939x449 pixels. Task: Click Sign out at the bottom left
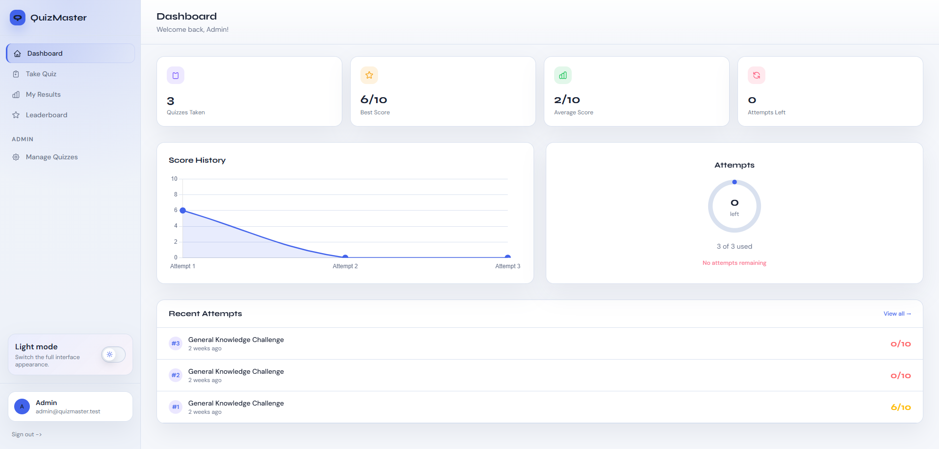click(x=26, y=434)
